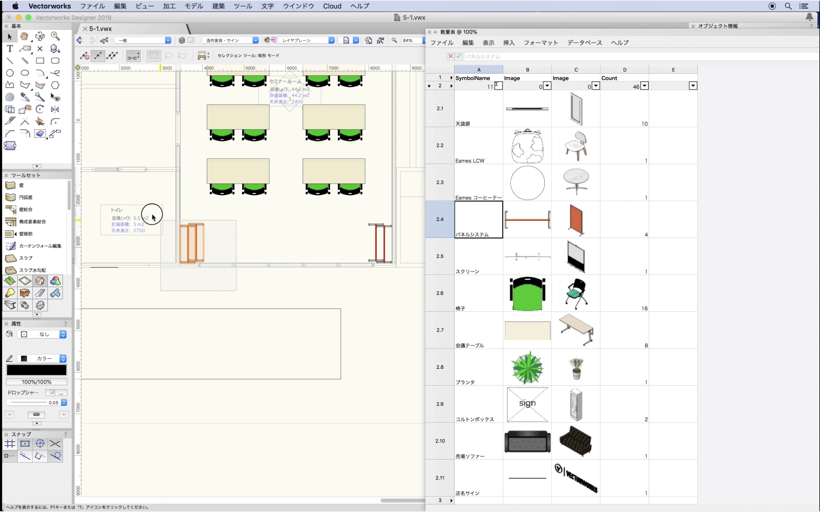Screen dimensions: 820x512
Task: Toggle the attribute link chain button
Action: point(36,415)
